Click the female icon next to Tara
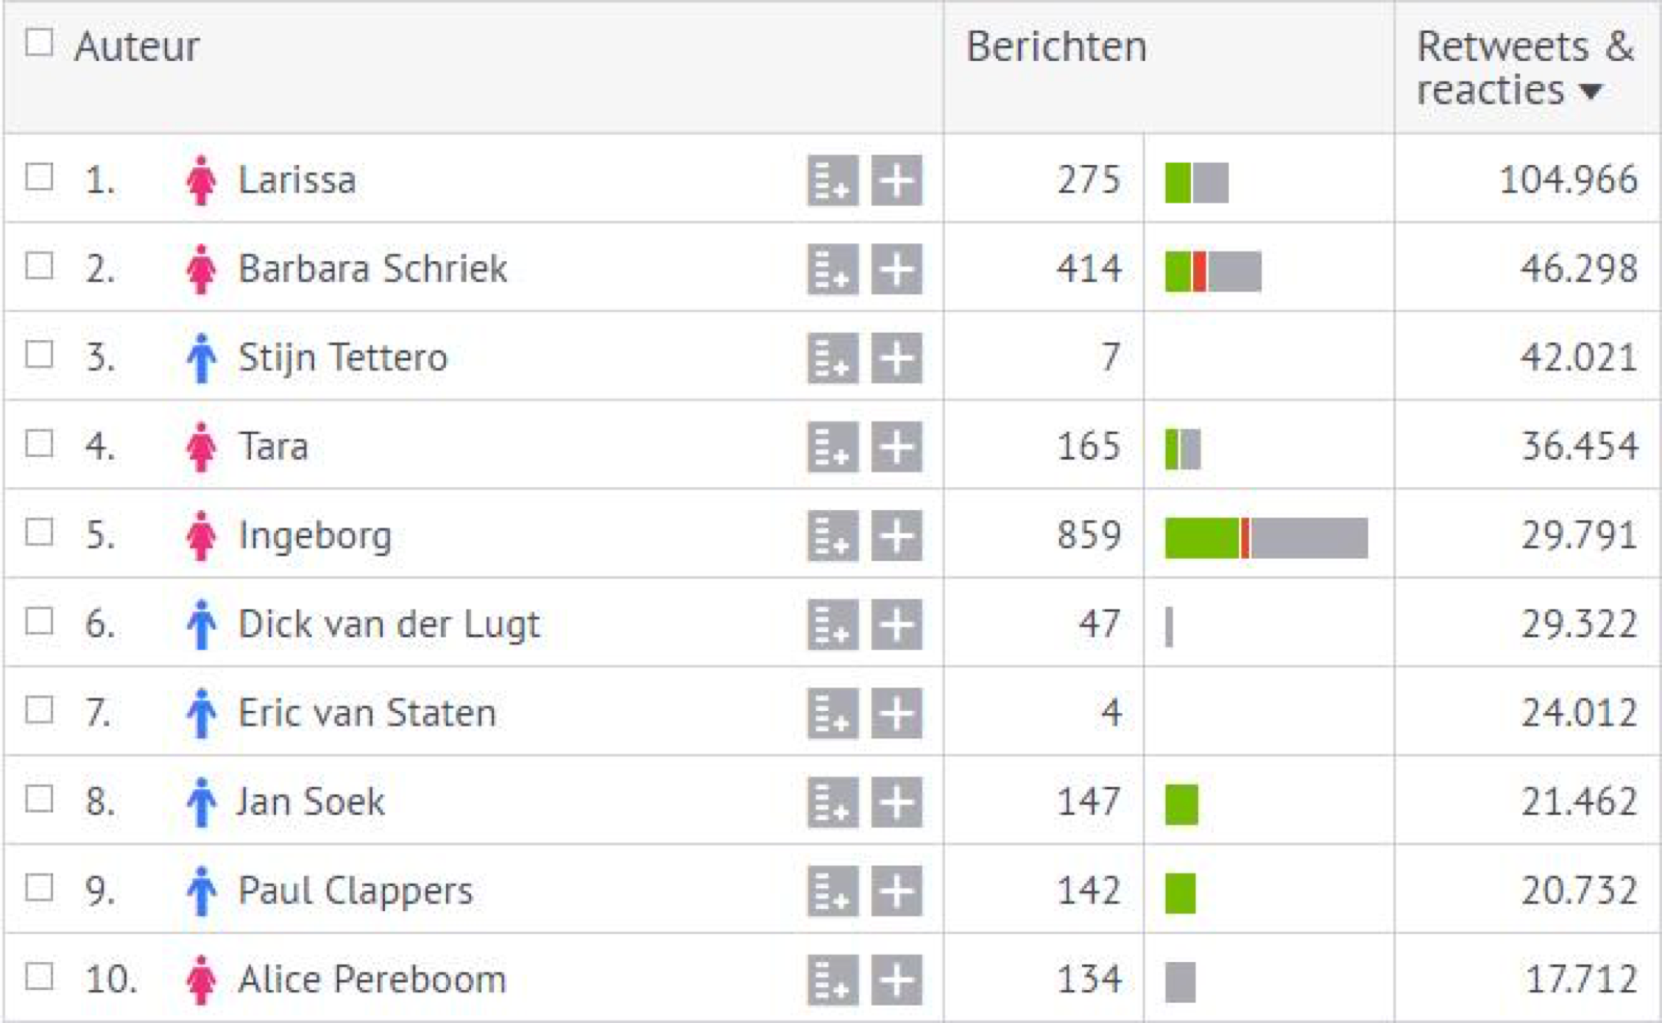Viewport: 1662px width, 1023px height. pyautogui.click(x=201, y=447)
